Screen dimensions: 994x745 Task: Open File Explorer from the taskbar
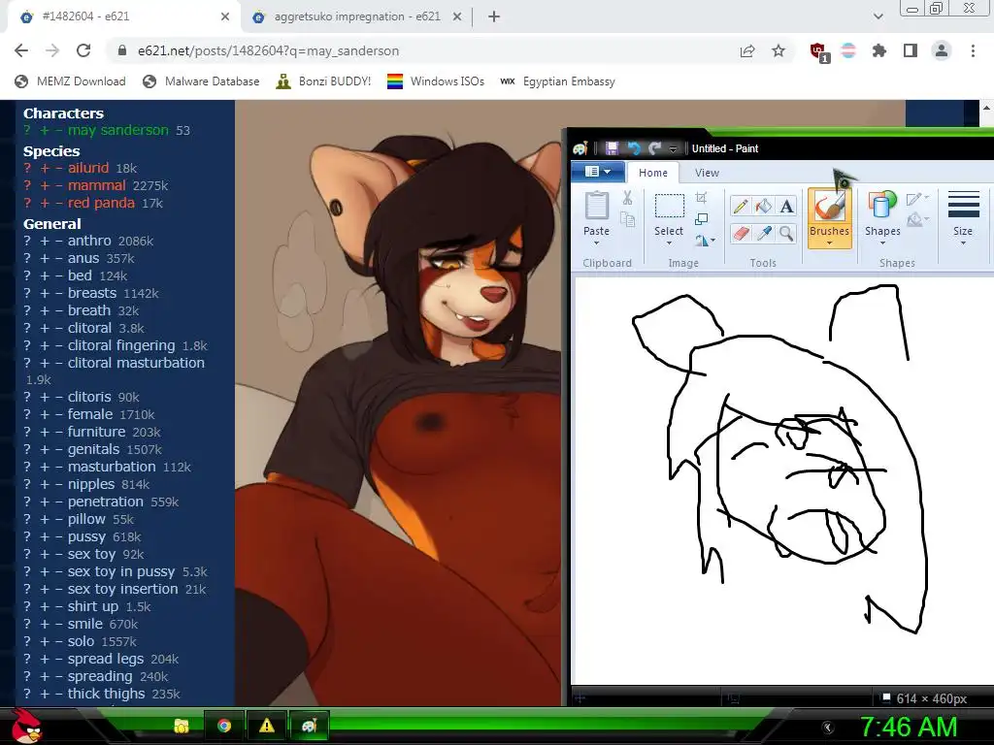click(182, 726)
